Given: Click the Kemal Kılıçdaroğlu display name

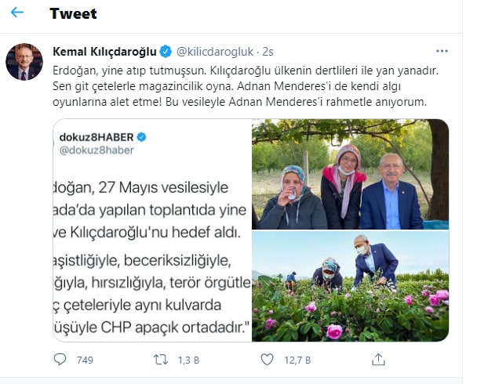Looking at the screenshot, I should point(104,52).
